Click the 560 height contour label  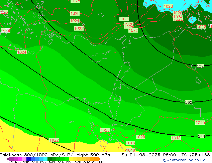pyautogui.click(x=189, y=102)
